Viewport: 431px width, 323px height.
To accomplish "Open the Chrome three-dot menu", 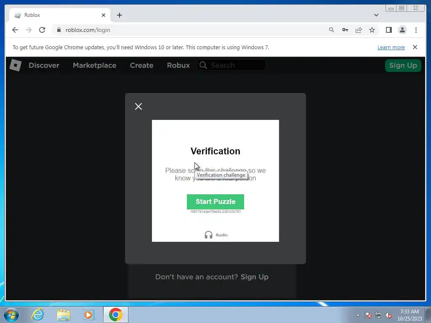I will pyautogui.click(x=416, y=30).
